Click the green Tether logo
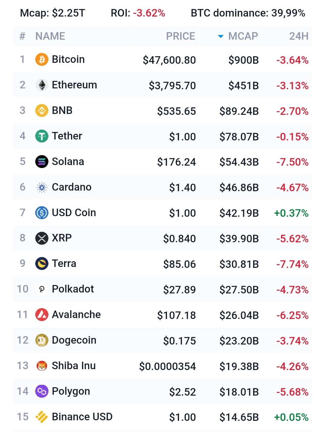 [x=42, y=136]
